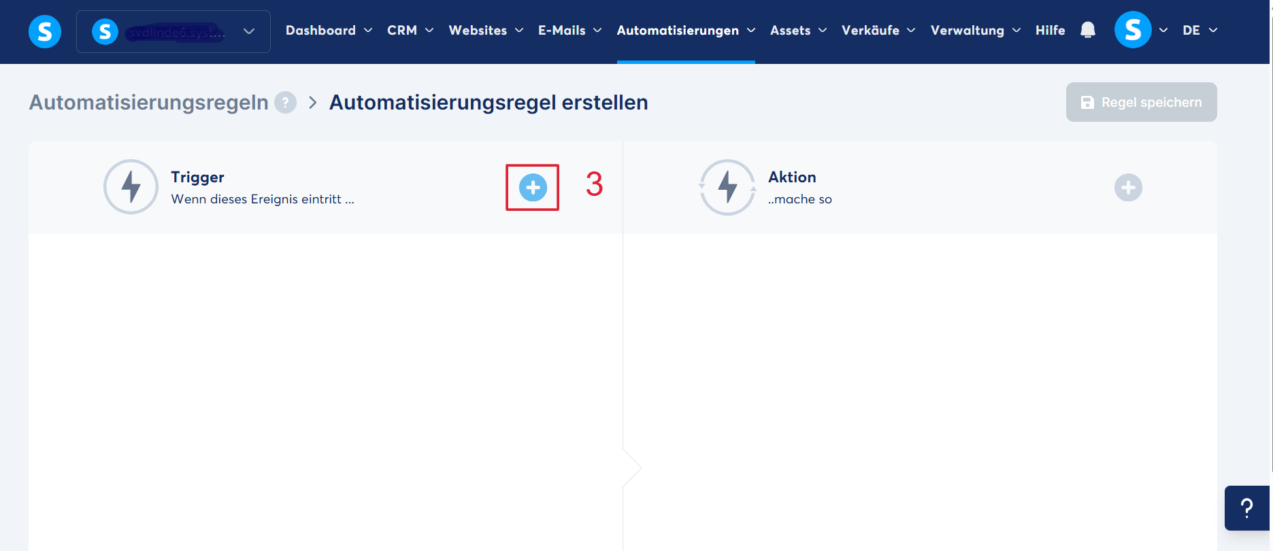
Task: Click the Aktion heading text
Action: [x=792, y=177]
